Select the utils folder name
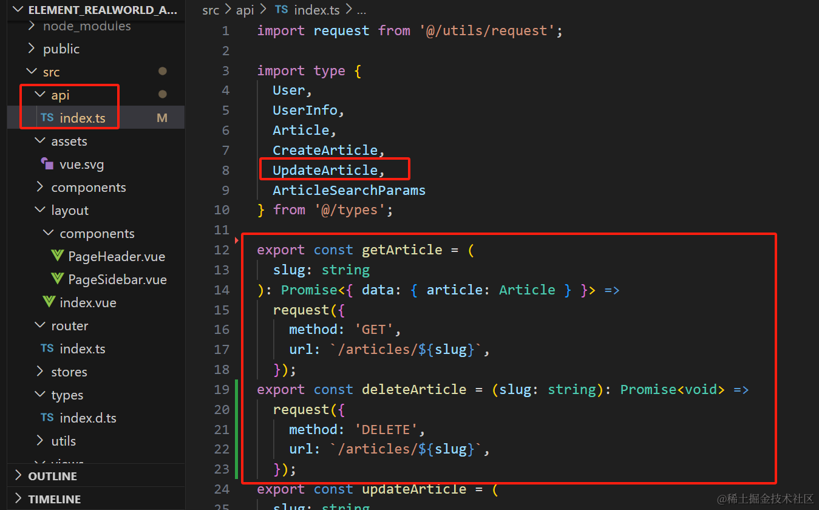Image resolution: width=819 pixels, height=510 pixels. [x=64, y=441]
